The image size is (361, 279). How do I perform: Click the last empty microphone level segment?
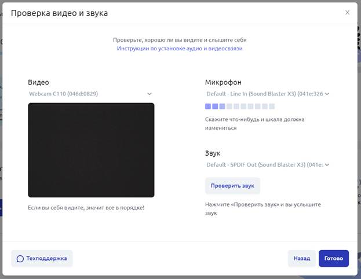click(x=272, y=107)
